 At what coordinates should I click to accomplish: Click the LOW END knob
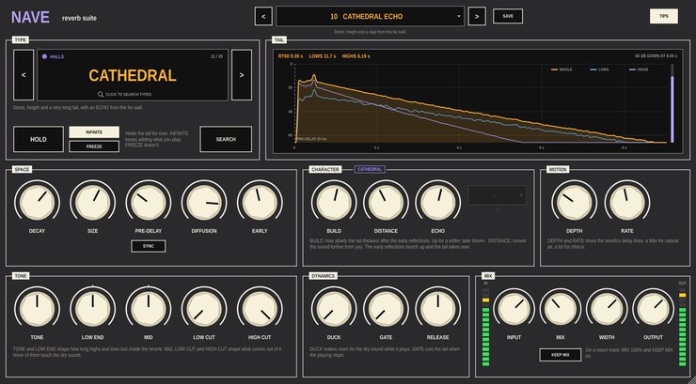93,309
